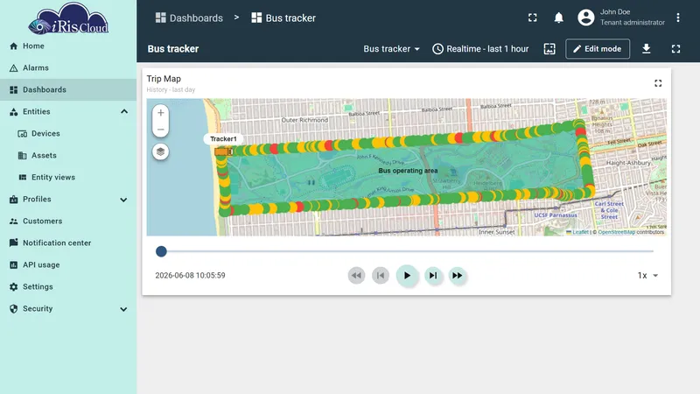Open the Home menu item

(68, 46)
